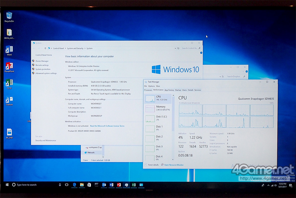Click the help icon in System window
Image resolution: width=296 pixels, height=198 pixels.
tap(201, 53)
